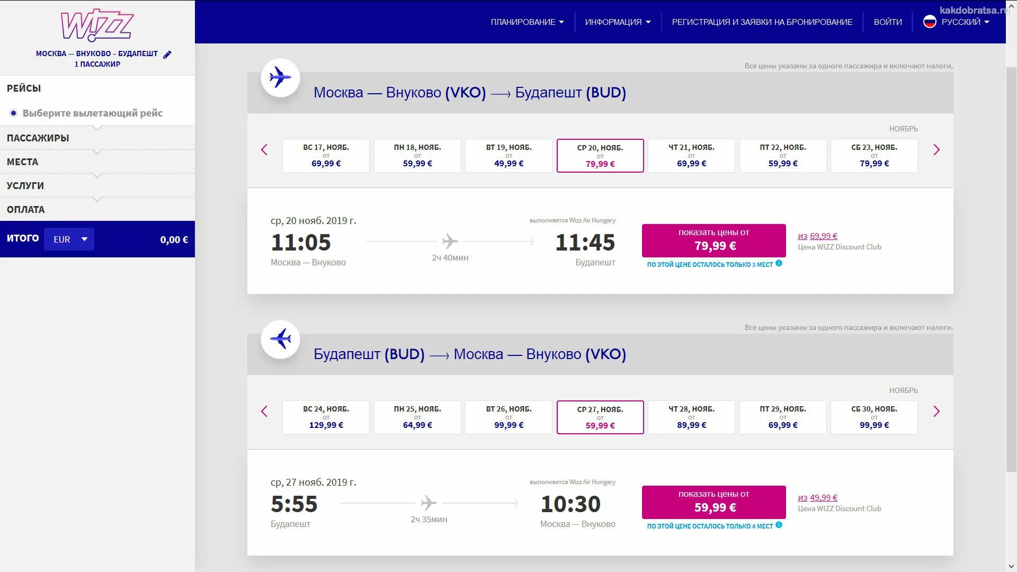Click arrival time 10:30
1017x572 pixels.
click(570, 504)
